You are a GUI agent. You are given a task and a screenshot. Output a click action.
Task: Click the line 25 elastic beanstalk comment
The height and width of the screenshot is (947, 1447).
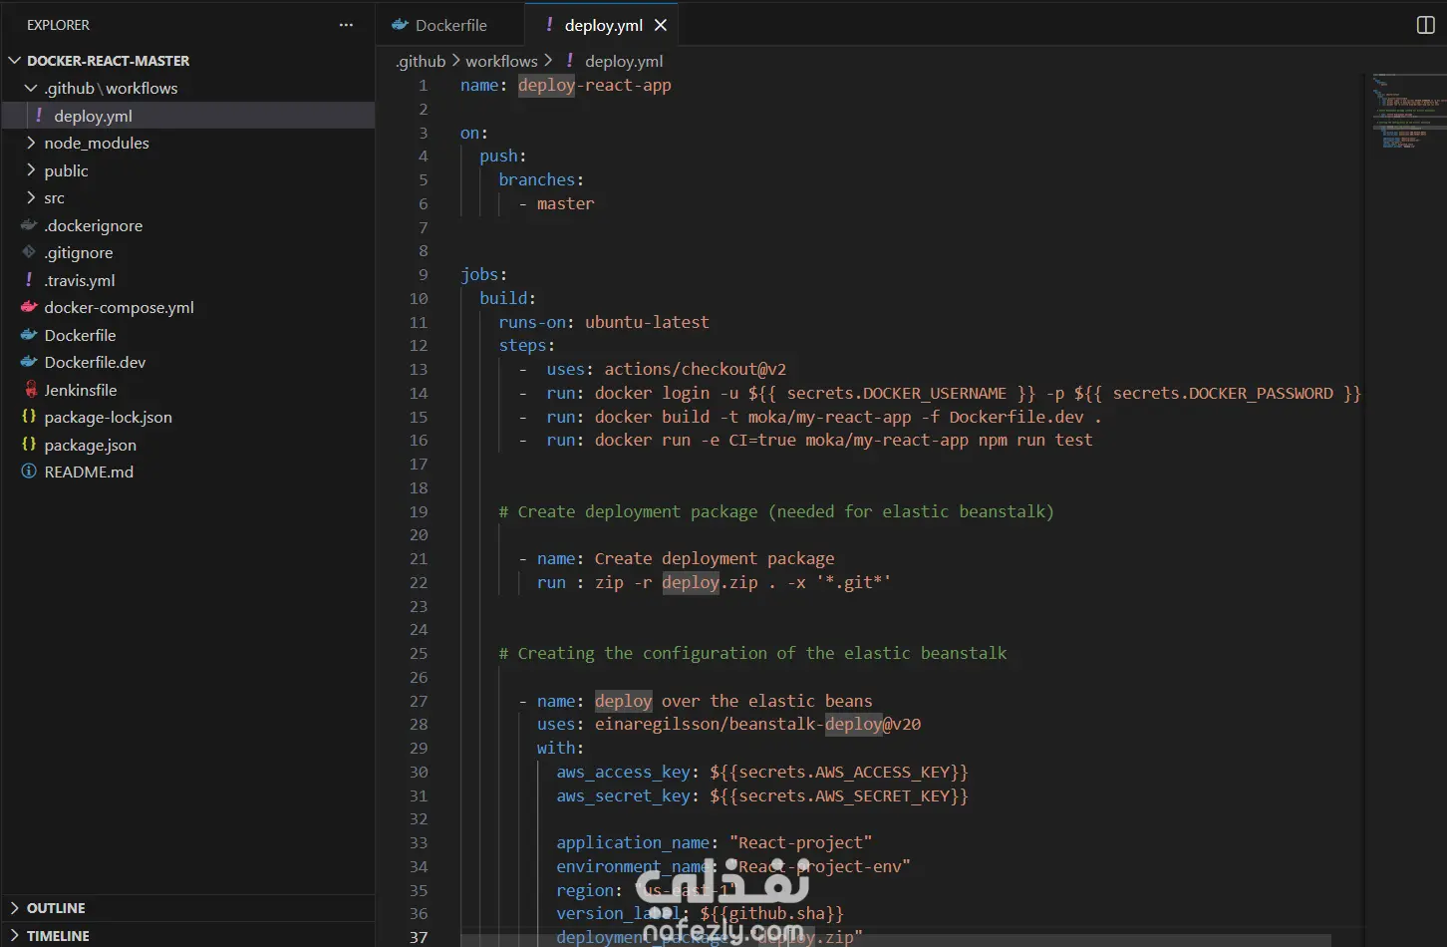tap(752, 653)
